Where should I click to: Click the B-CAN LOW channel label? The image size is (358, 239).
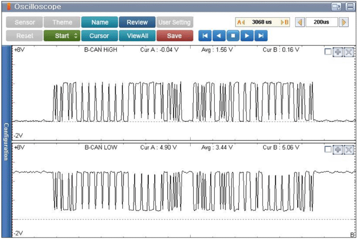click(x=101, y=147)
